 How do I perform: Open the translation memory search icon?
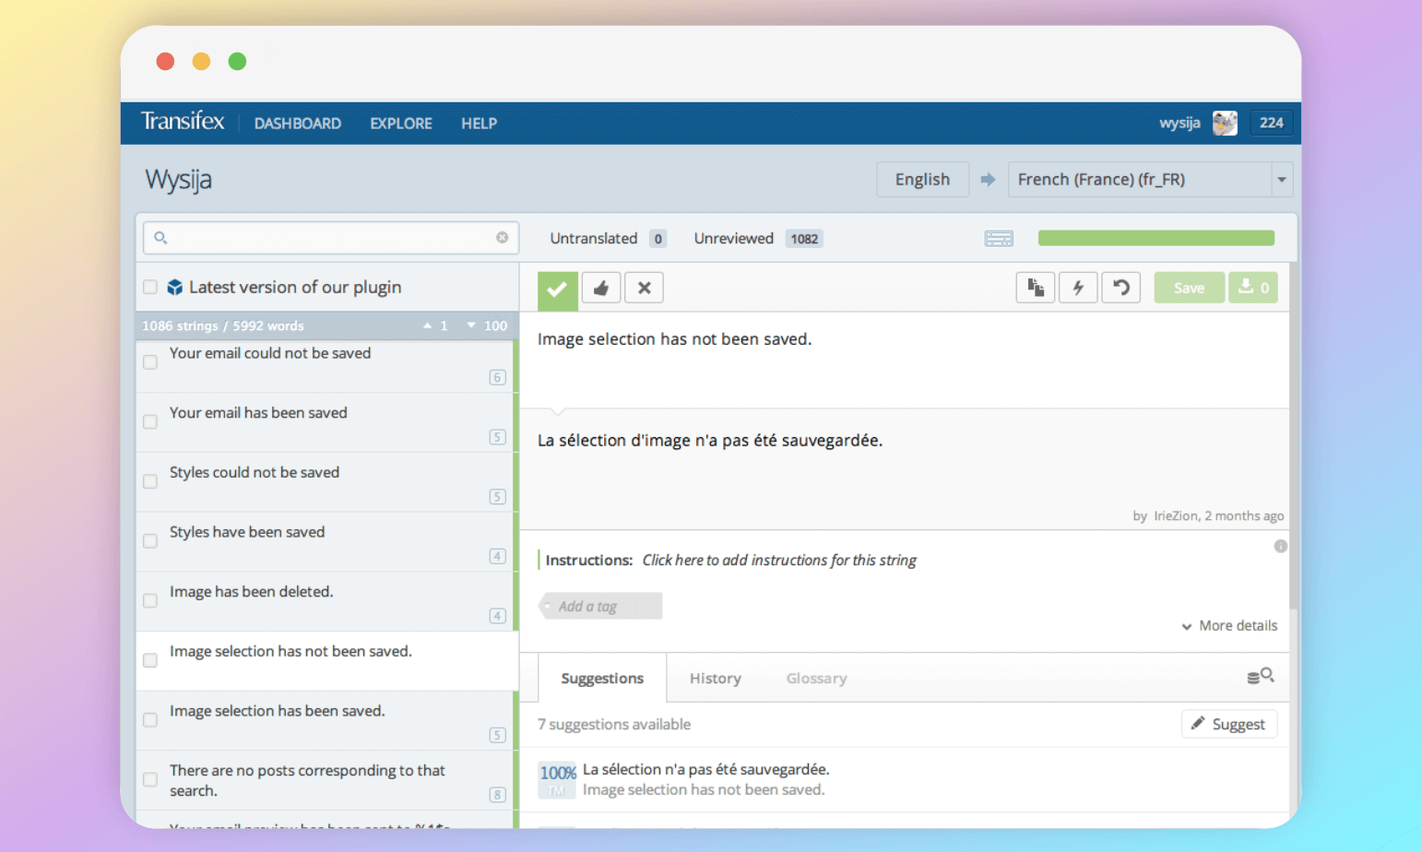(1261, 676)
